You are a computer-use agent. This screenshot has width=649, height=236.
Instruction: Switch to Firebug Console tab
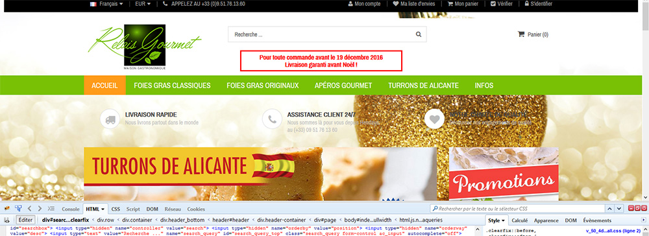pos(70,209)
